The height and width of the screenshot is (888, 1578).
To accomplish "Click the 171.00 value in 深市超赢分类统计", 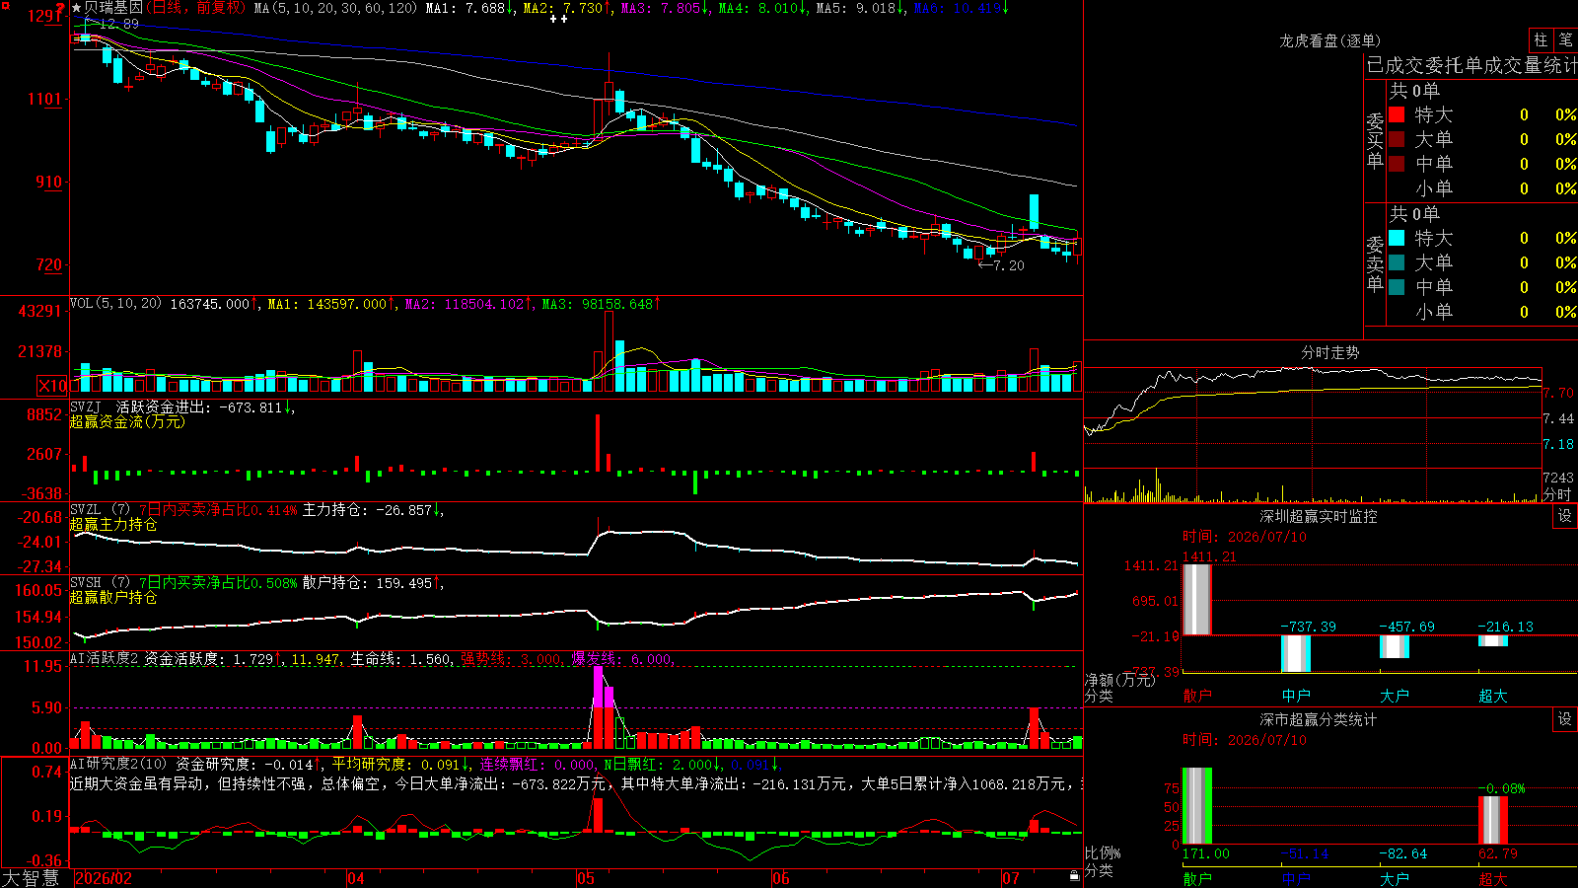I will point(1206,853).
